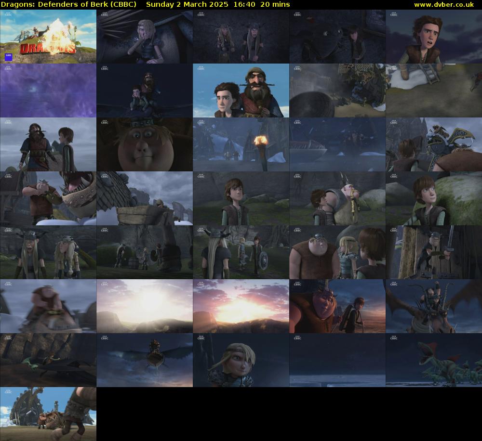This screenshot has height=441, width=482.
Task: Select frame of boy standing alone by rocks
Action: [241, 198]
